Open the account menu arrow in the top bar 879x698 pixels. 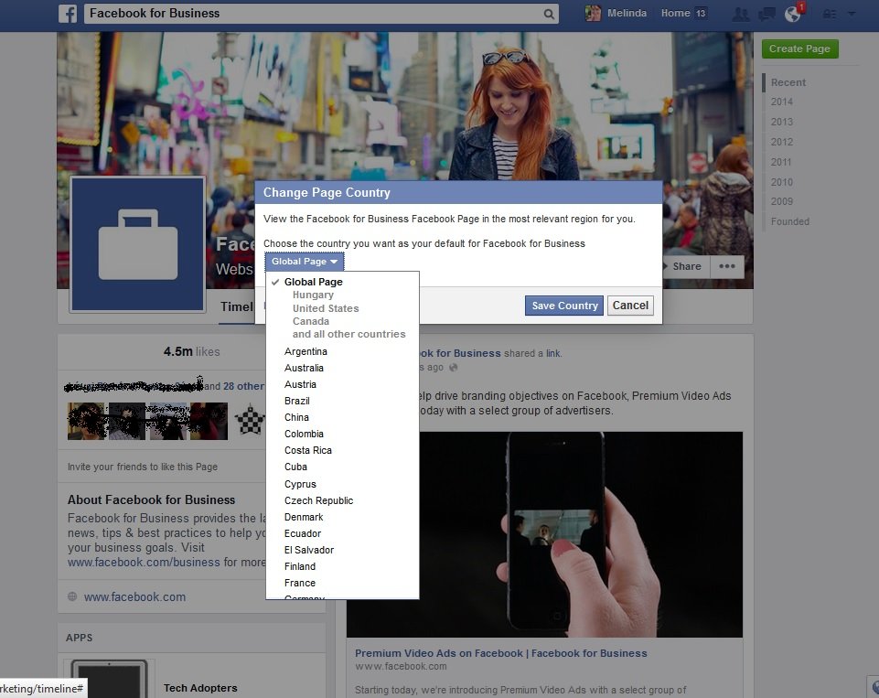[852, 14]
